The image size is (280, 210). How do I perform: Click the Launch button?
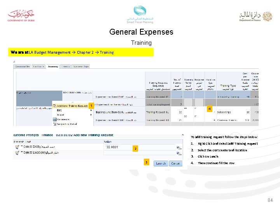(161, 163)
